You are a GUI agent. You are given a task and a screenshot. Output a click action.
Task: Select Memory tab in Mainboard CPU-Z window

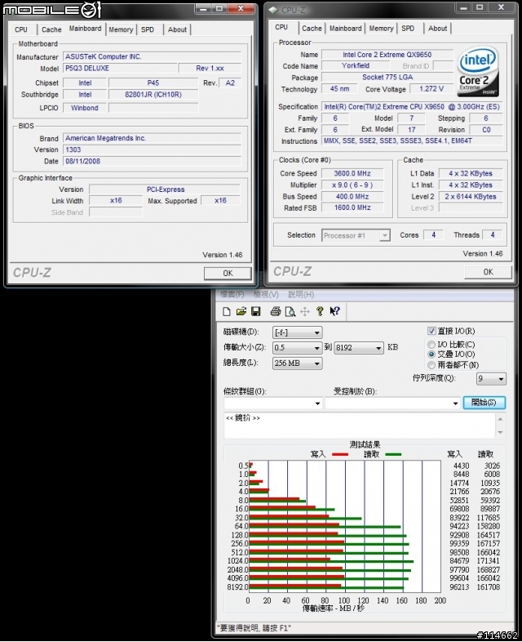pos(121,29)
